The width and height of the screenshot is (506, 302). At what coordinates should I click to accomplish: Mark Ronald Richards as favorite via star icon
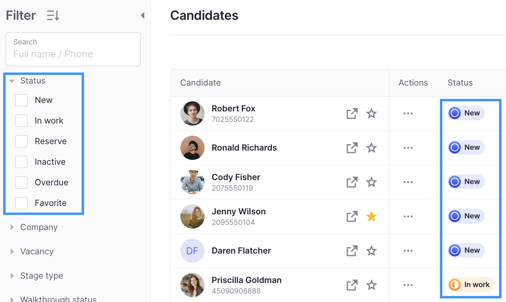[x=371, y=148]
